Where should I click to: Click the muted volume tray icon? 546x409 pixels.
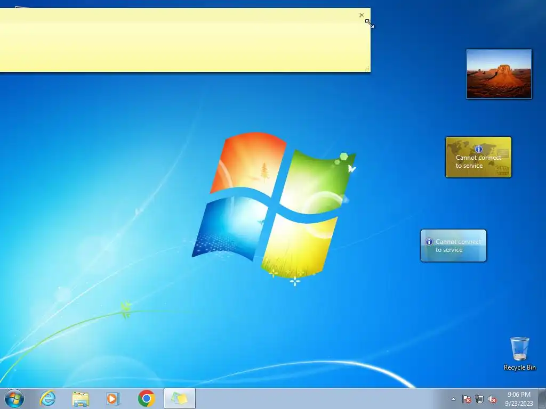[492, 399]
